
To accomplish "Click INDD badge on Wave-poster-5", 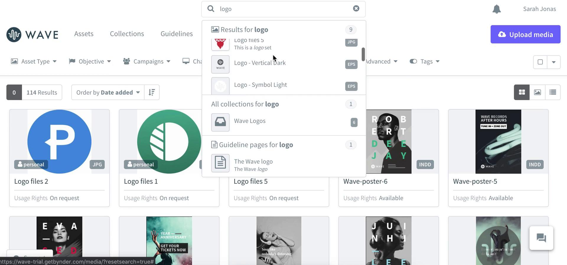I will click(535, 164).
